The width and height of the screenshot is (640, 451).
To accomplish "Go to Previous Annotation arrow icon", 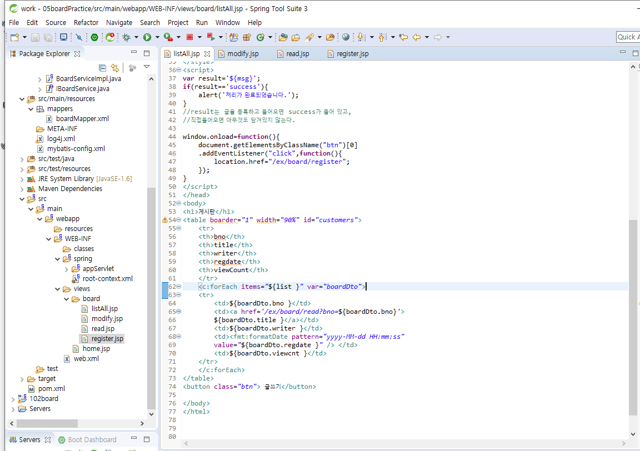I will click(382, 37).
